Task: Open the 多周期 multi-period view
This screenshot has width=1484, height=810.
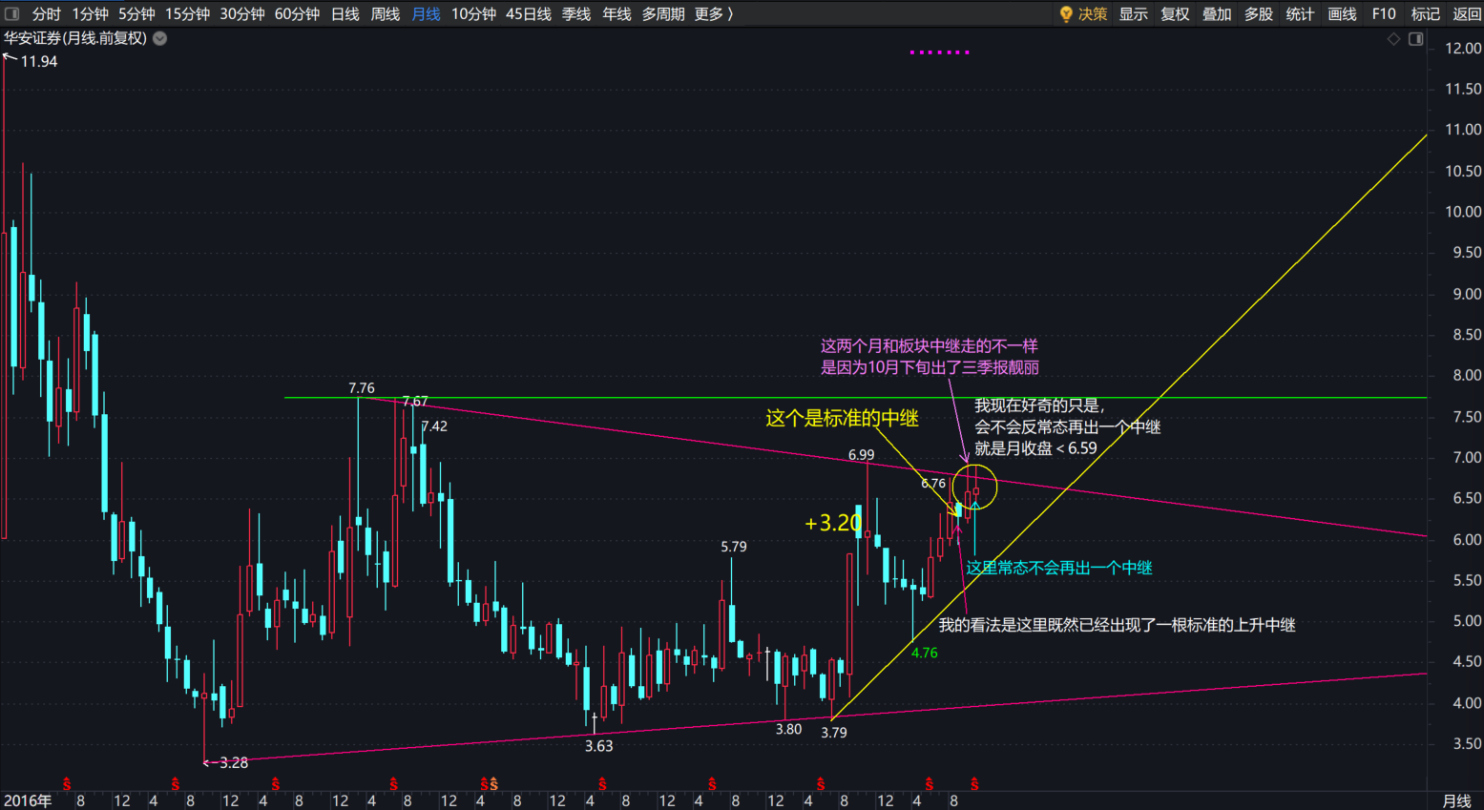Action: pyautogui.click(x=663, y=13)
